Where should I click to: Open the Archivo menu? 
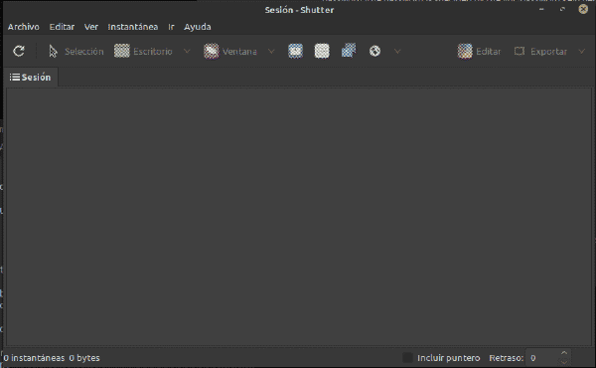click(24, 27)
